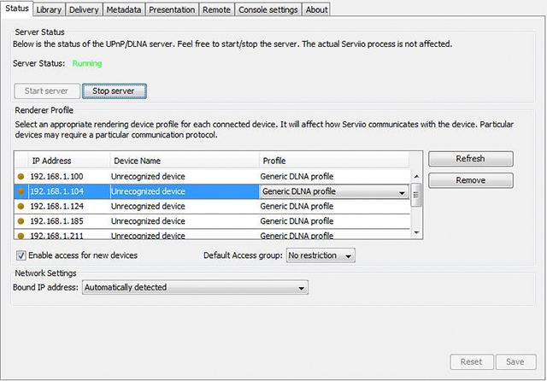Switch to the Library tab
The width and height of the screenshot is (547, 381).
pyautogui.click(x=49, y=9)
